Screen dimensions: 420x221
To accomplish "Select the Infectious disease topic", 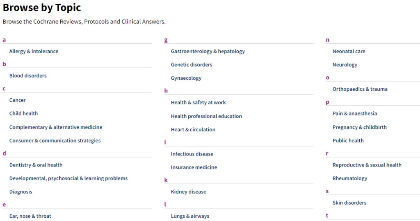I will coord(192,154).
